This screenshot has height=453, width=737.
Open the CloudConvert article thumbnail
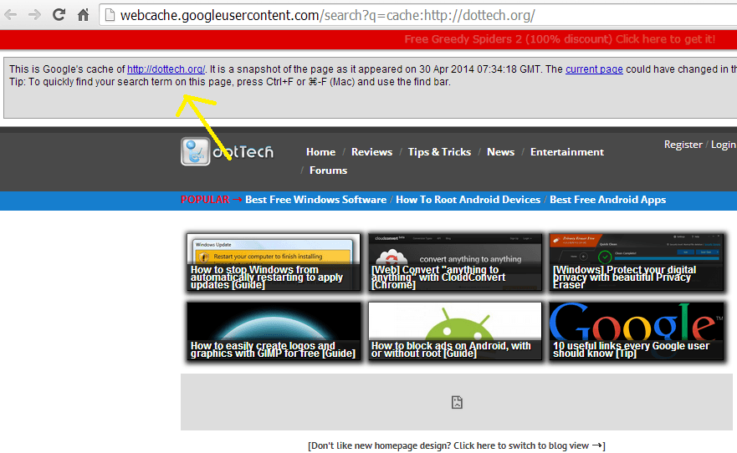pyautogui.click(x=454, y=262)
